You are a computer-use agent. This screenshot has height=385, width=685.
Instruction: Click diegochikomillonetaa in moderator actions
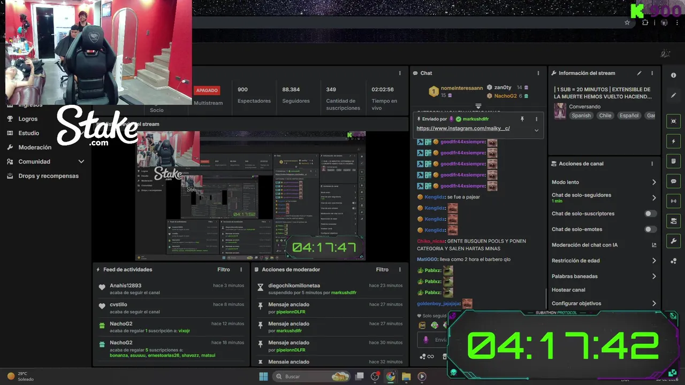[x=294, y=286]
